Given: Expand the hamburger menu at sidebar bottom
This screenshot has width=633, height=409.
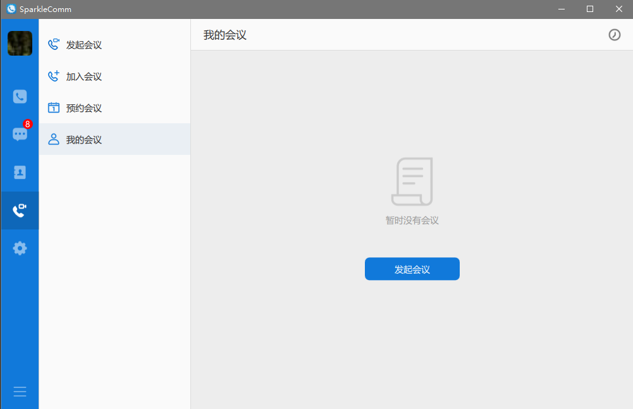Looking at the screenshot, I should point(20,391).
